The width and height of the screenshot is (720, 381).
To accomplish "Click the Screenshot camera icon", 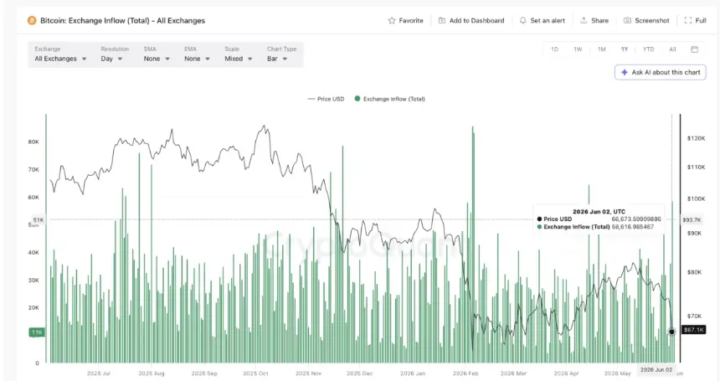I will (627, 21).
